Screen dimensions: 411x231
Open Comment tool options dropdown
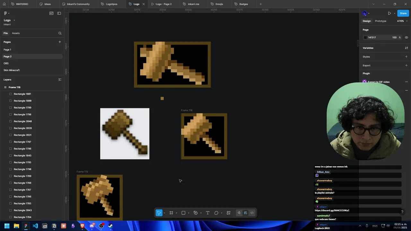click(222, 213)
